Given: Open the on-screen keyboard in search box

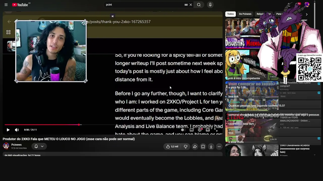Looking at the screenshot, I should (x=186, y=5).
